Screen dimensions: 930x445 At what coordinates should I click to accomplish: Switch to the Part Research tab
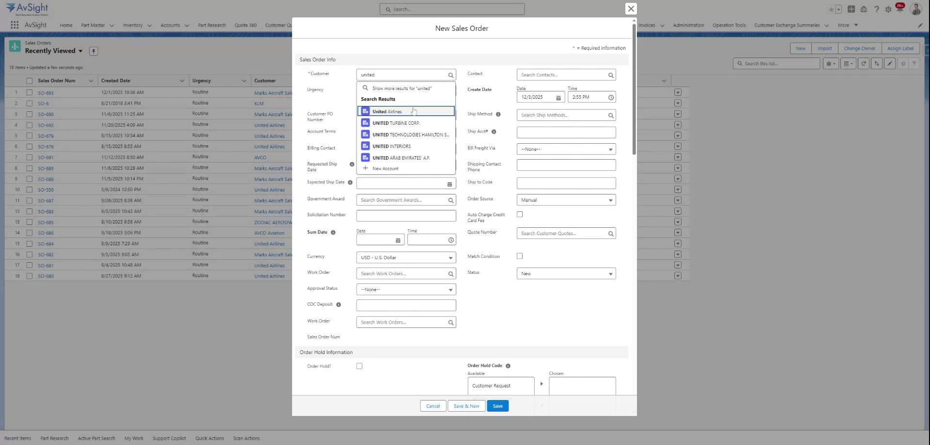[x=212, y=25]
